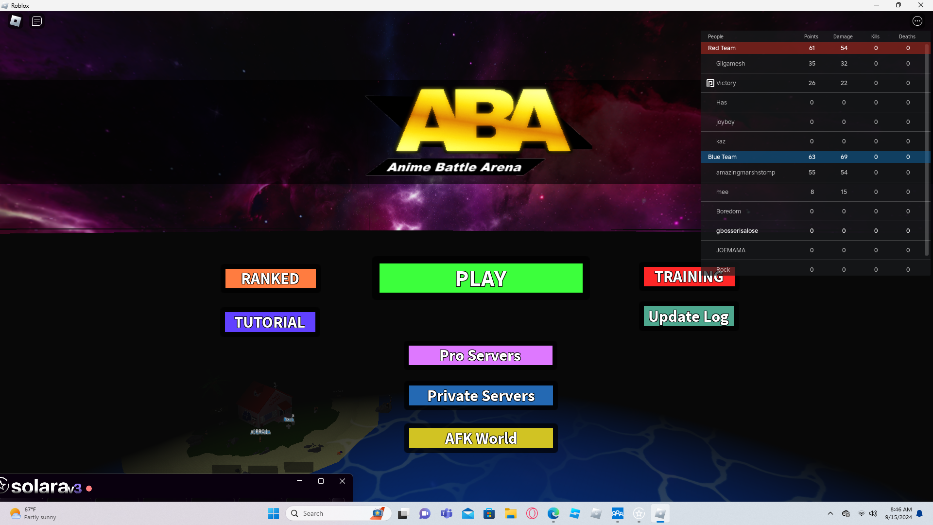This screenshot has height=525, width=933.
Task: Click the Deaths column header
Action: 907,36
